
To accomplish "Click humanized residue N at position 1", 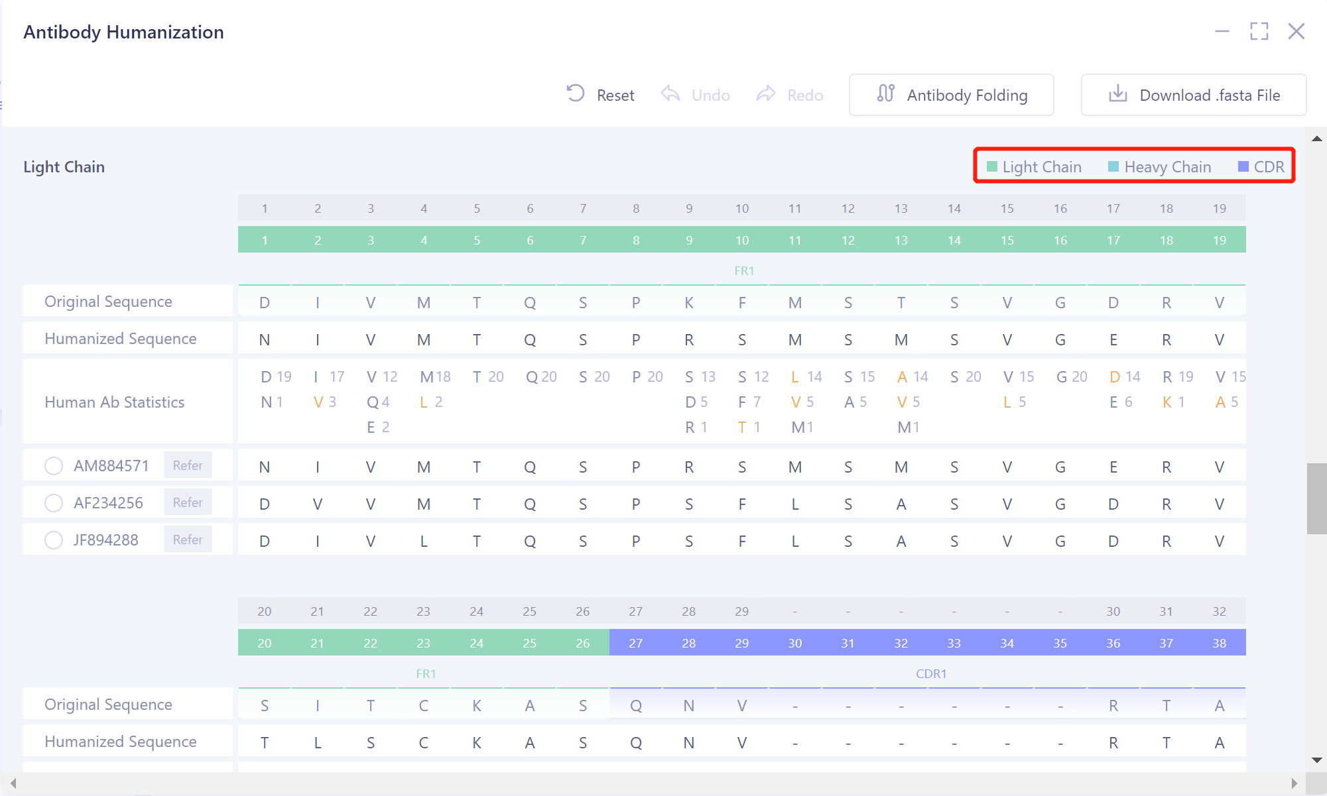I will coord(265,340).
